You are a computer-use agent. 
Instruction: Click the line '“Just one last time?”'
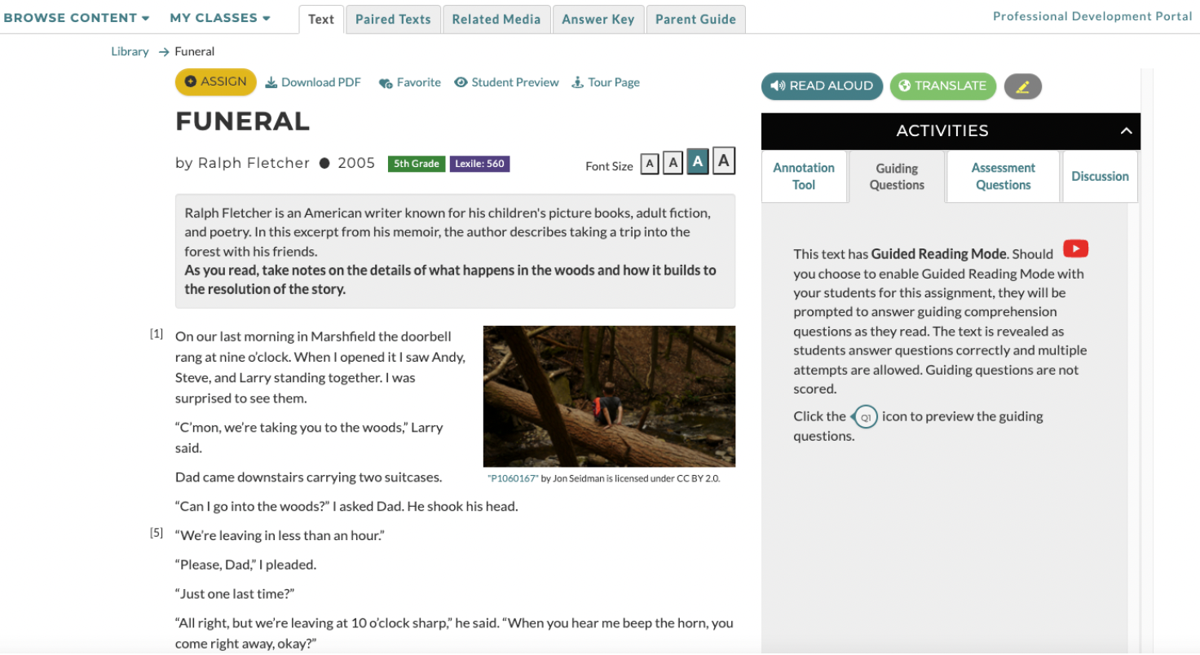[235, 594]
